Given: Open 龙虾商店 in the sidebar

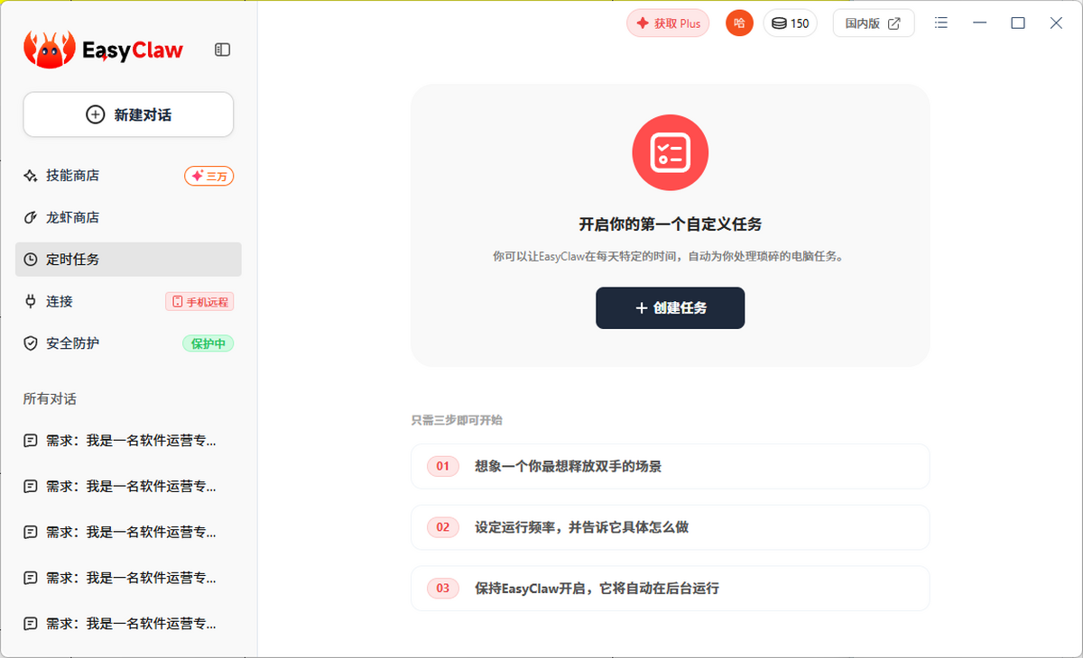Looking at the screenshot, I should 72,217.
